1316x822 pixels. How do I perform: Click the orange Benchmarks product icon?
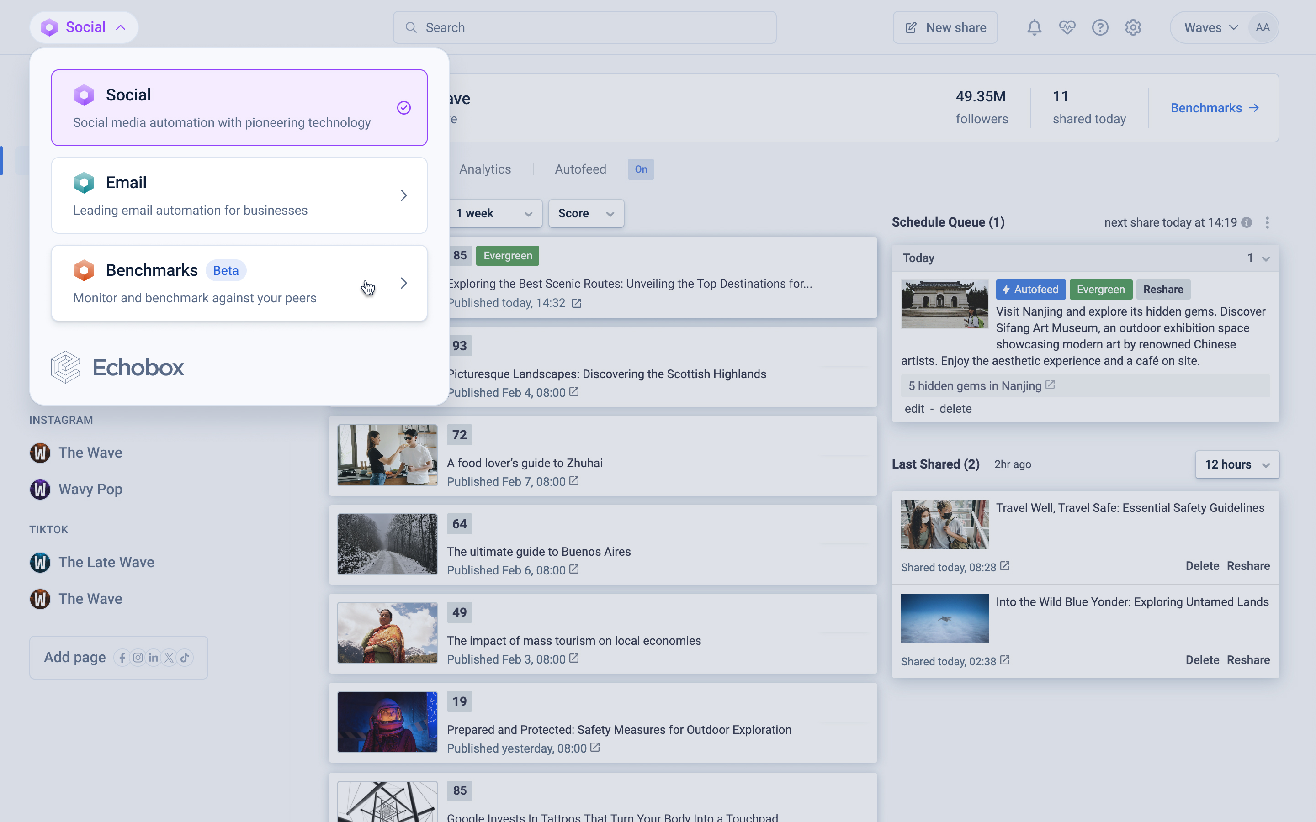pyautogui.click(x=84, y=269)
